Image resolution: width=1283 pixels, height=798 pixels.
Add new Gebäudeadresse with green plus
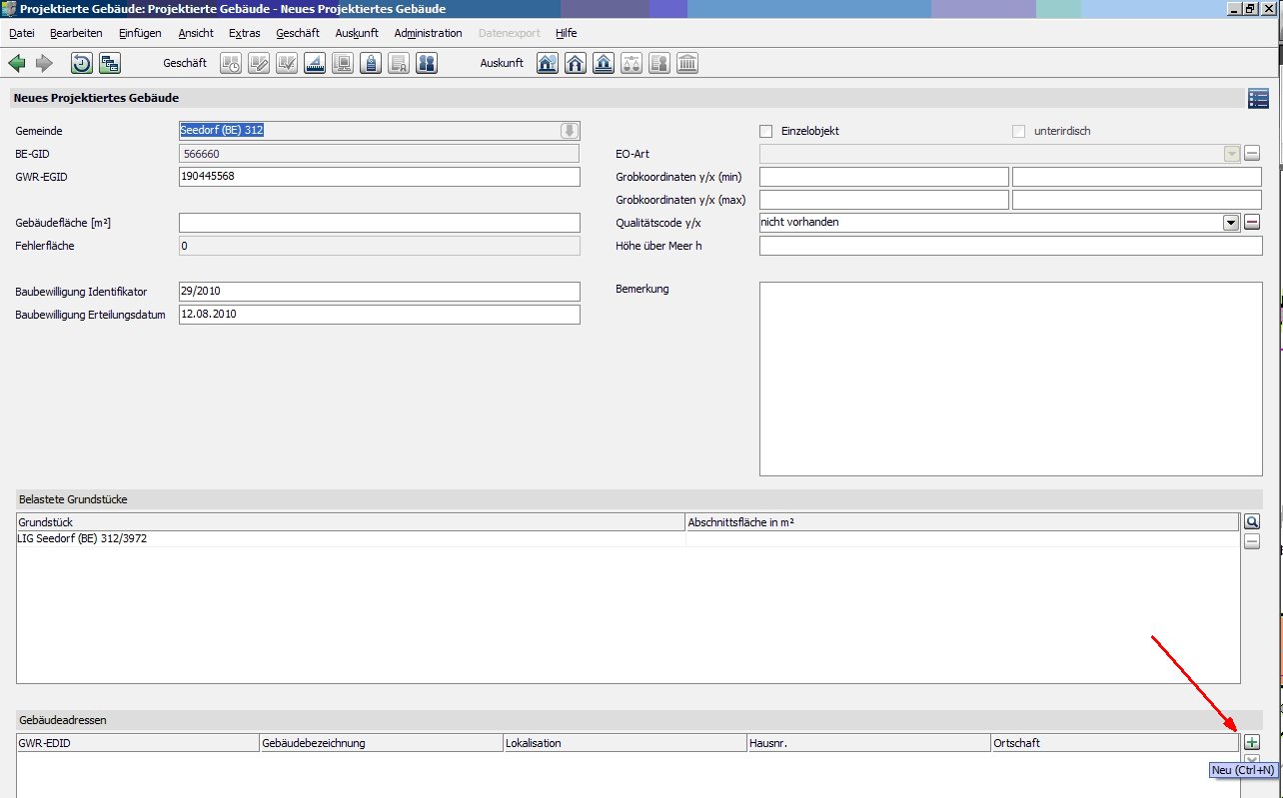pos(1252,742)
